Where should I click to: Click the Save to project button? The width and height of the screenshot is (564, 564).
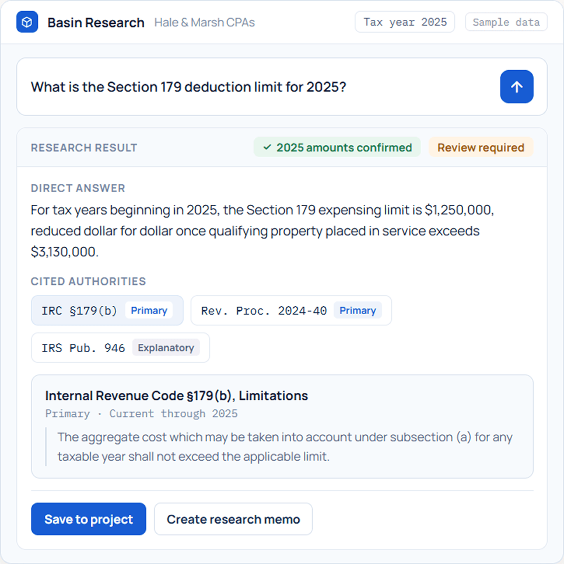(89, 519)
